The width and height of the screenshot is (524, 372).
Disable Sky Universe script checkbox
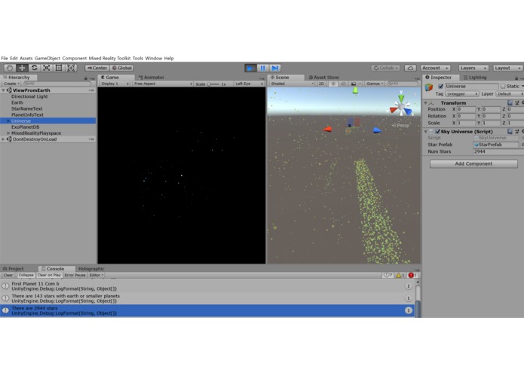point(437,132)
